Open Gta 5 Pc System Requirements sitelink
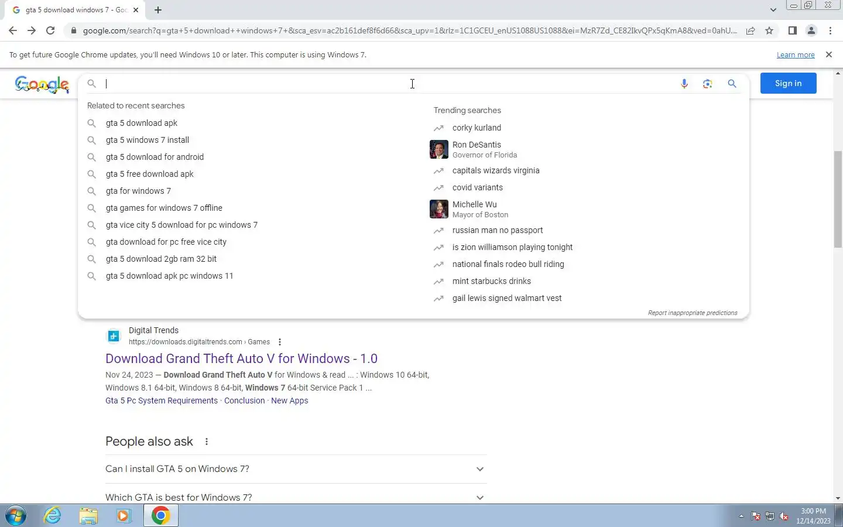 [x=162, y=401]
